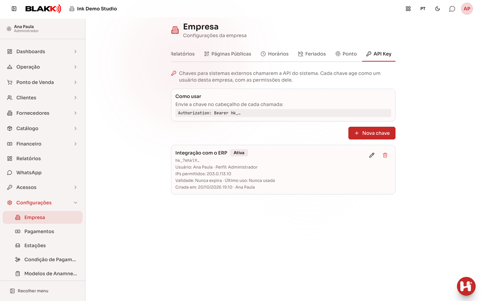Toggle sidebar panel icon in top bar
The image size is (481, 301).
click(14, 9)
